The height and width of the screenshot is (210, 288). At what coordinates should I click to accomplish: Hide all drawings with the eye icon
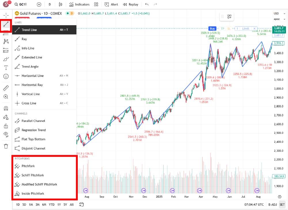[6, 134]
